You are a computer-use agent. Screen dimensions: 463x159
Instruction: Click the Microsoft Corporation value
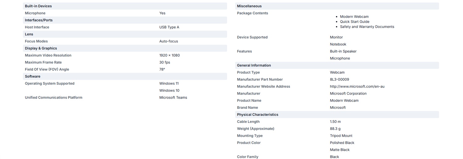(x=348, y=94)
